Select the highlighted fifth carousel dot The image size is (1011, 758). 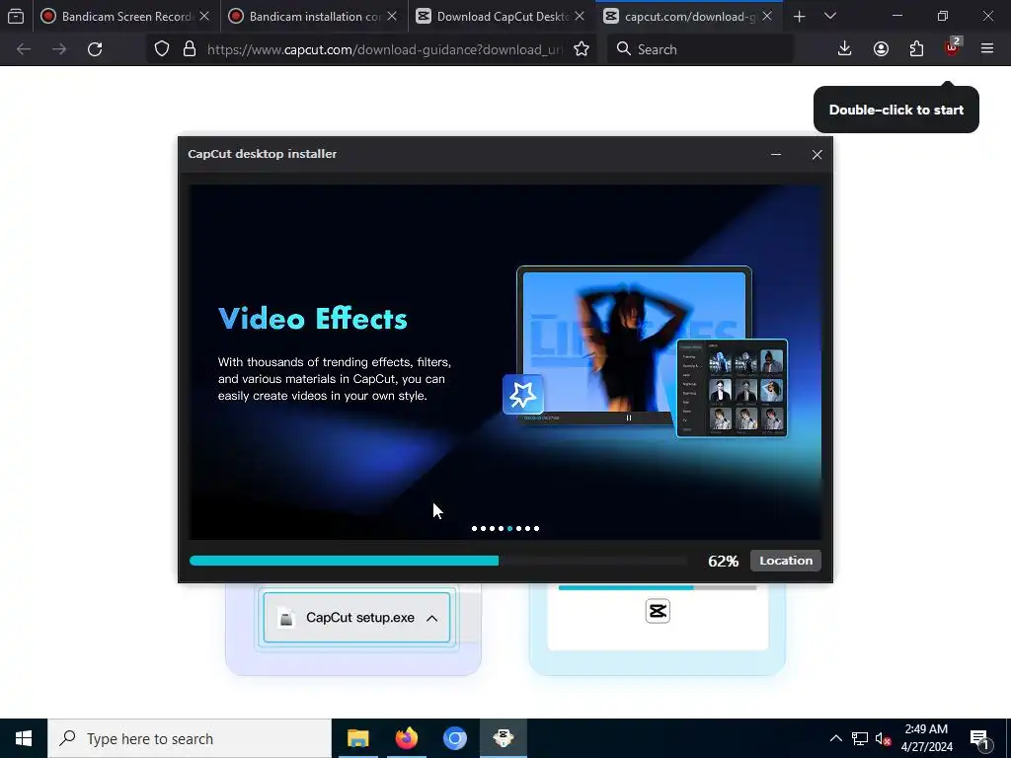pos(510,529)
